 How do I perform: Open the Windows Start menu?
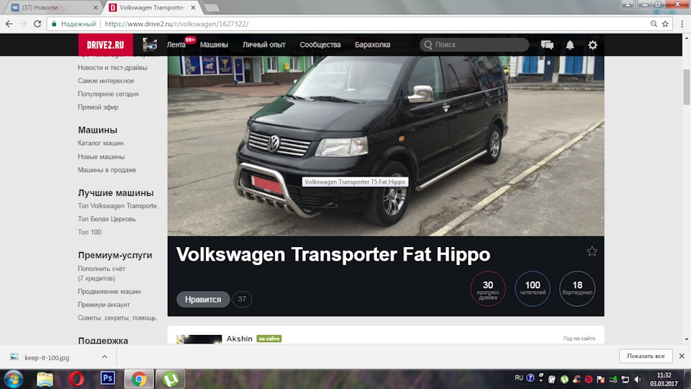click(x=13, y=379)
